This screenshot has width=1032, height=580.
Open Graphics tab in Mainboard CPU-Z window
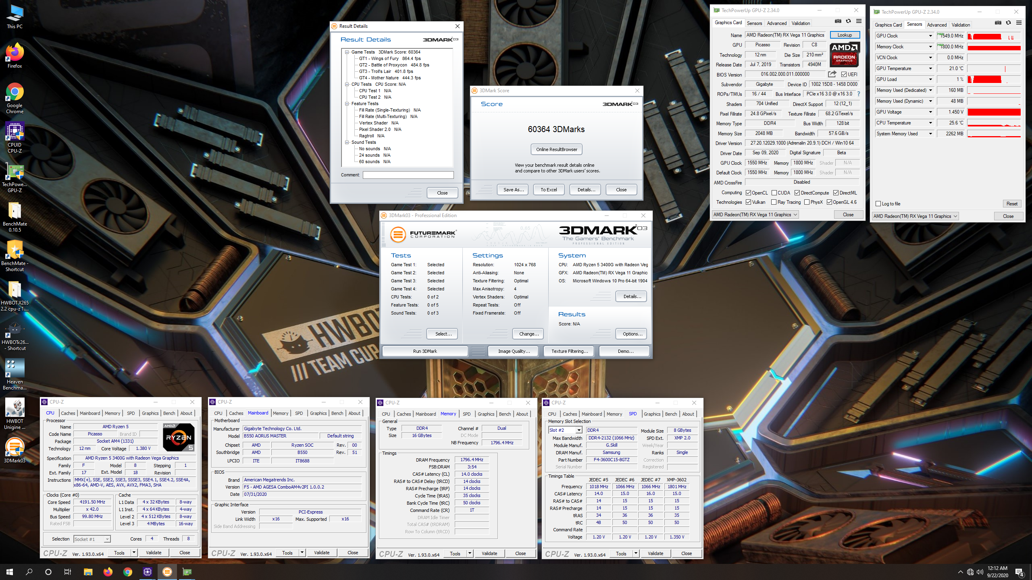pyautogui.click(x=318, y=413)
